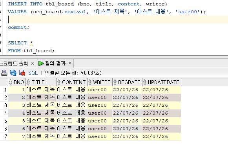Click the INSERT INTO keyword in editor
228x145 pixels.
25,4
